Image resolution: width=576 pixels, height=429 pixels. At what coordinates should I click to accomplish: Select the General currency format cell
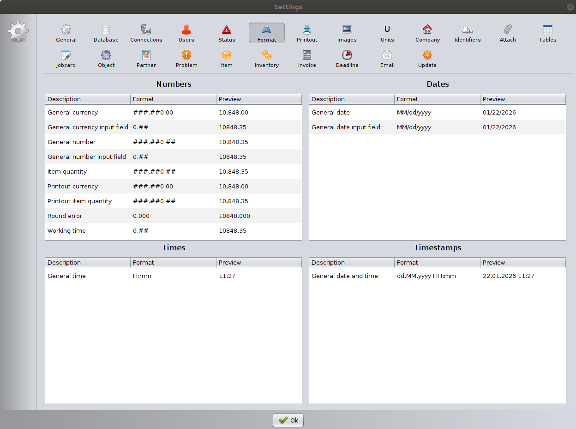(173, 113)
